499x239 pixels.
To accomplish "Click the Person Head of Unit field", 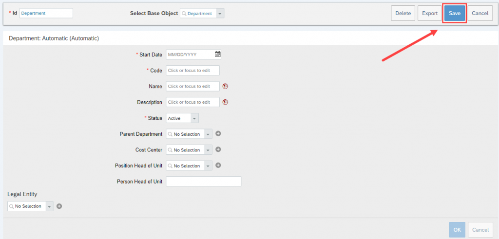I will tap(204, 182).
